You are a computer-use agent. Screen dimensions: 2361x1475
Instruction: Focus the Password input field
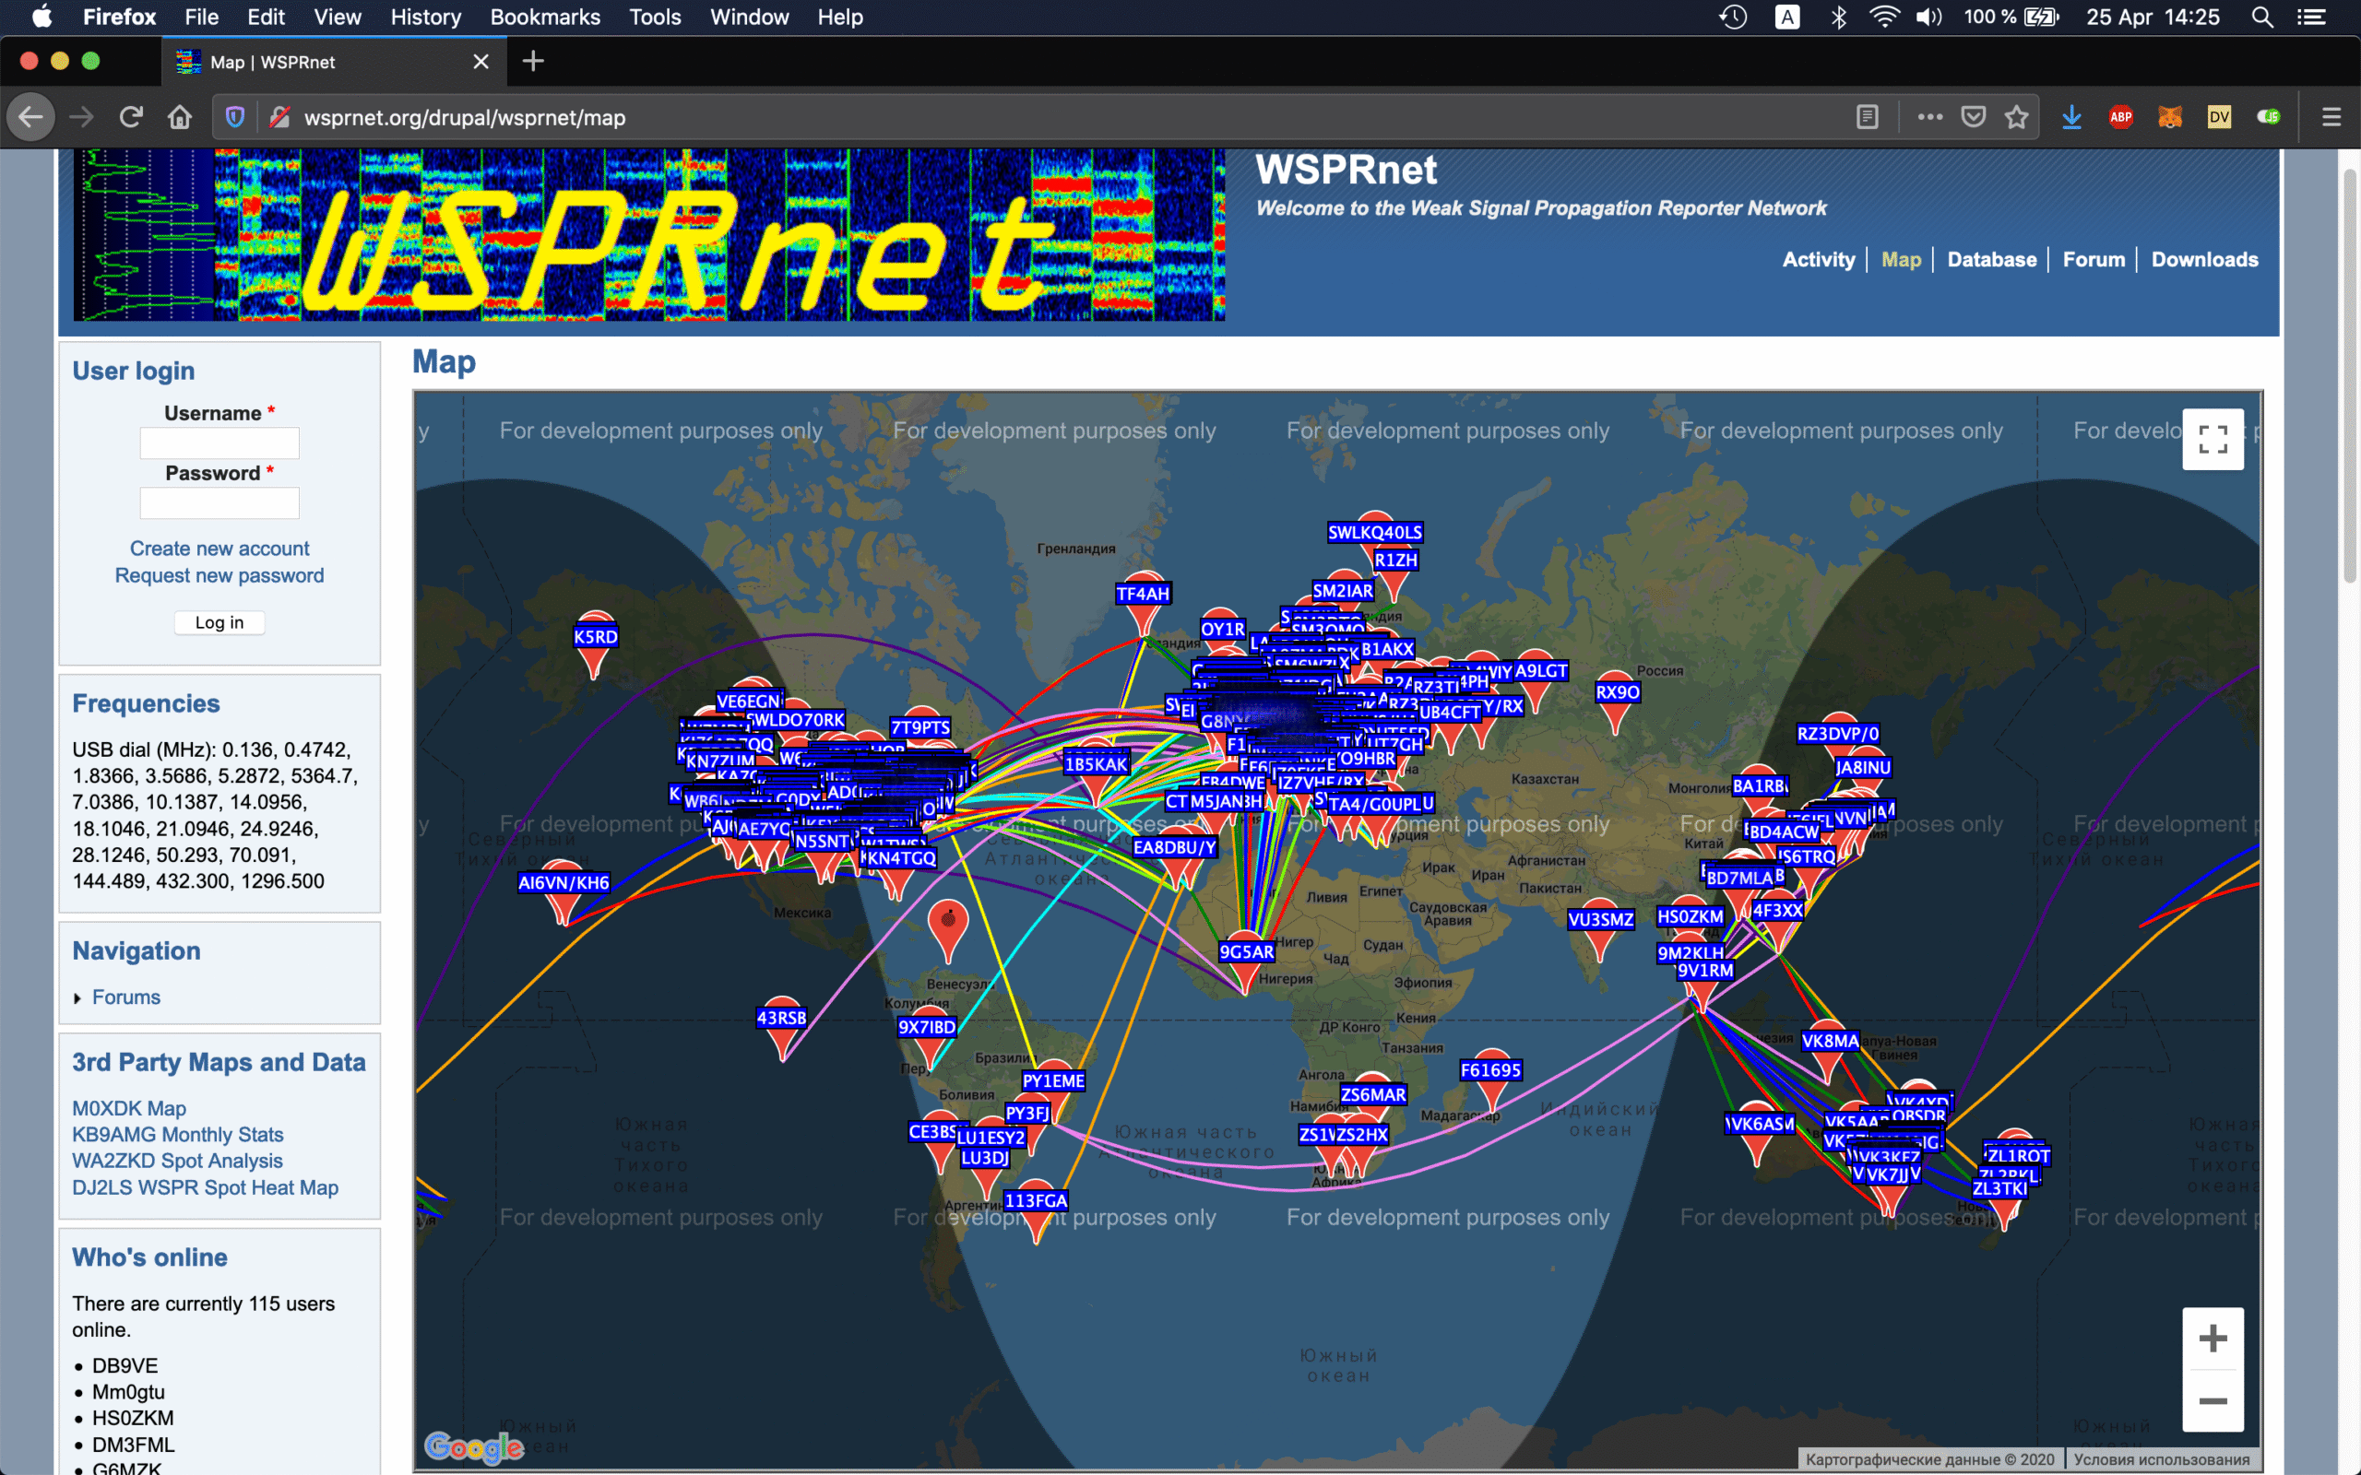coord(219,503)
